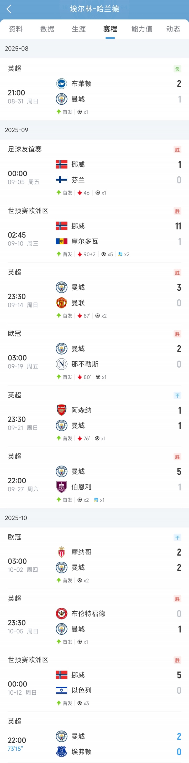The height and width of the screenshot is (763, 189).
Task: Click the Monaco club crest
Action: point(61,552)
